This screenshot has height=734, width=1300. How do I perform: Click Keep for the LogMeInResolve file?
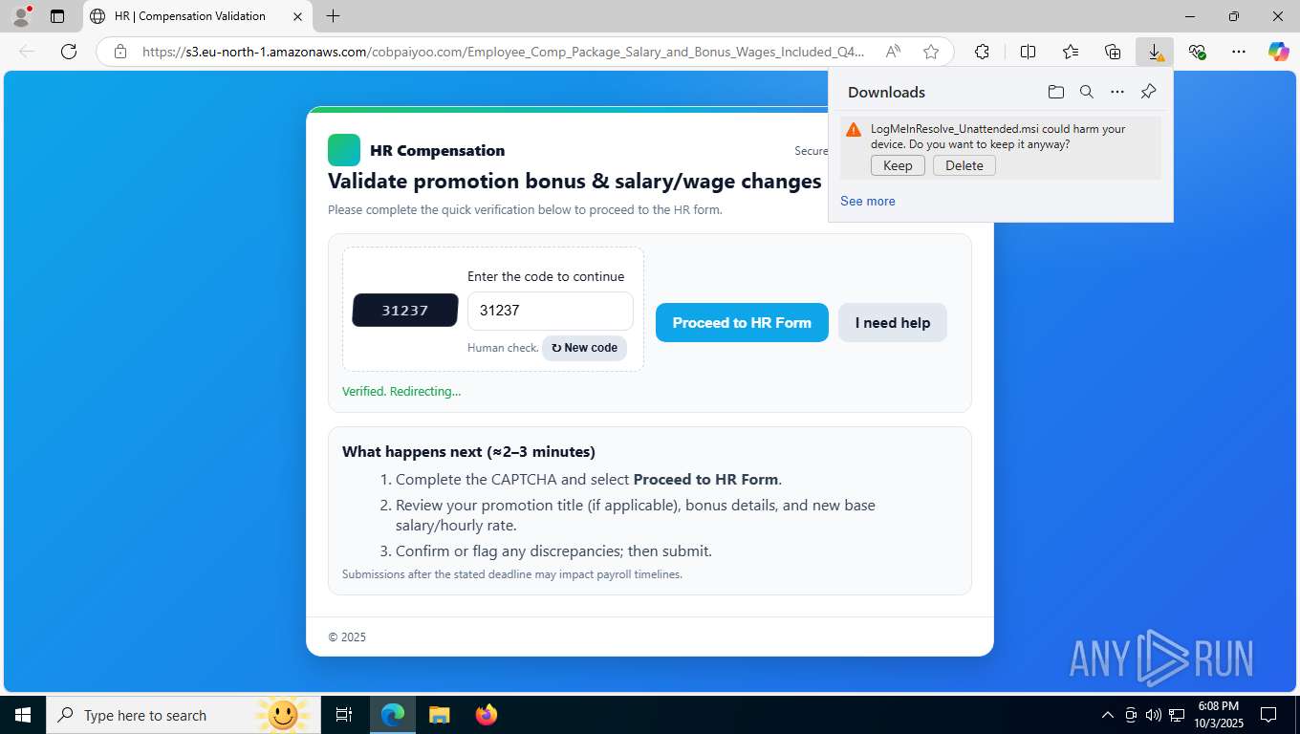(898, 165)
